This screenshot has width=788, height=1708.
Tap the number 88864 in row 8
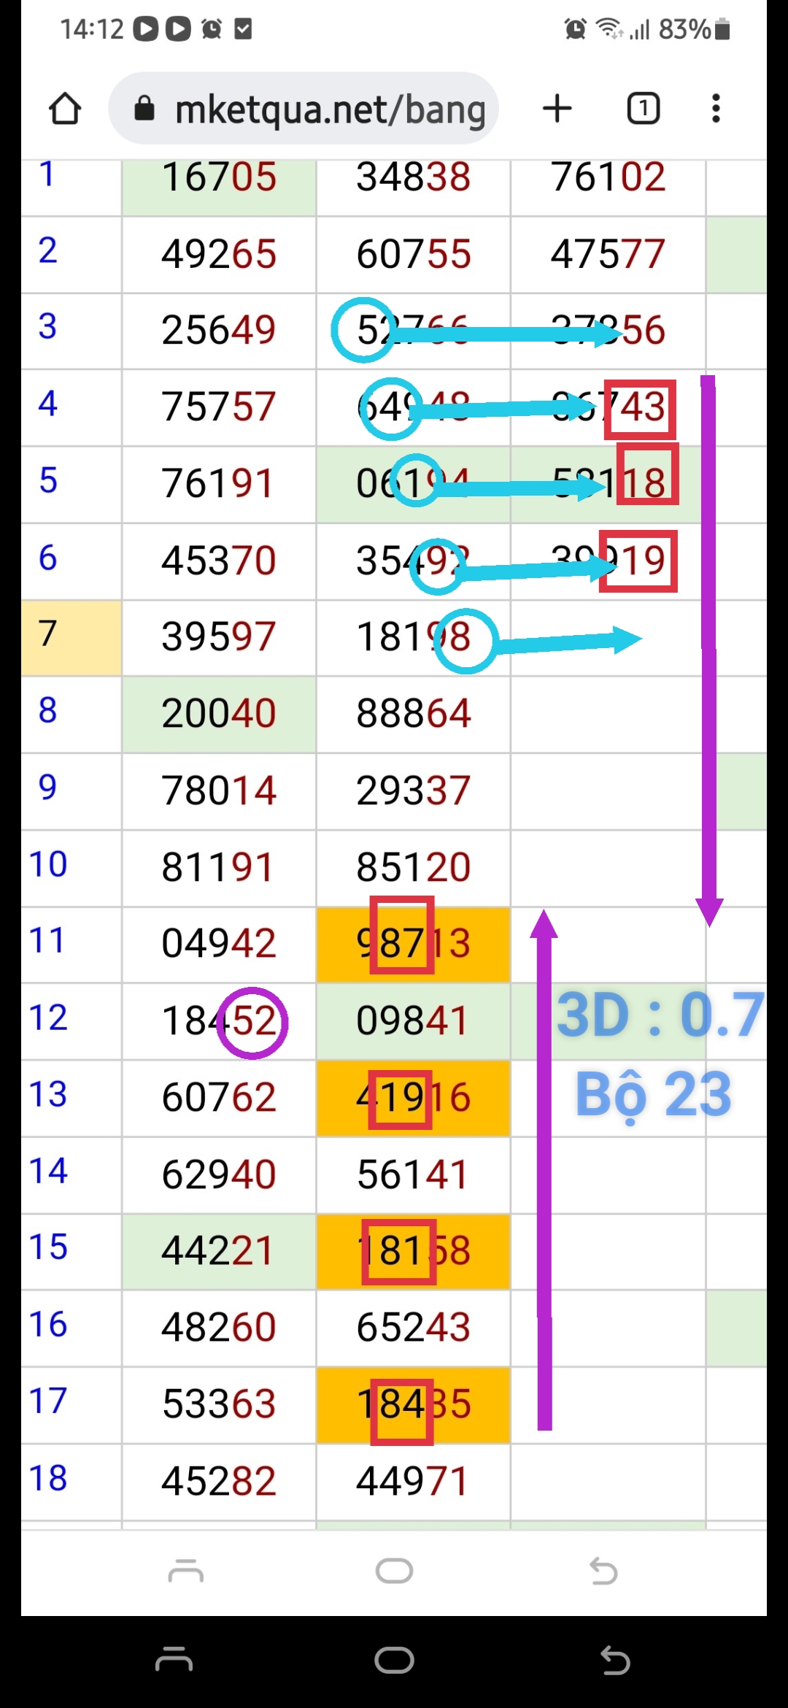tap(413, 713)
